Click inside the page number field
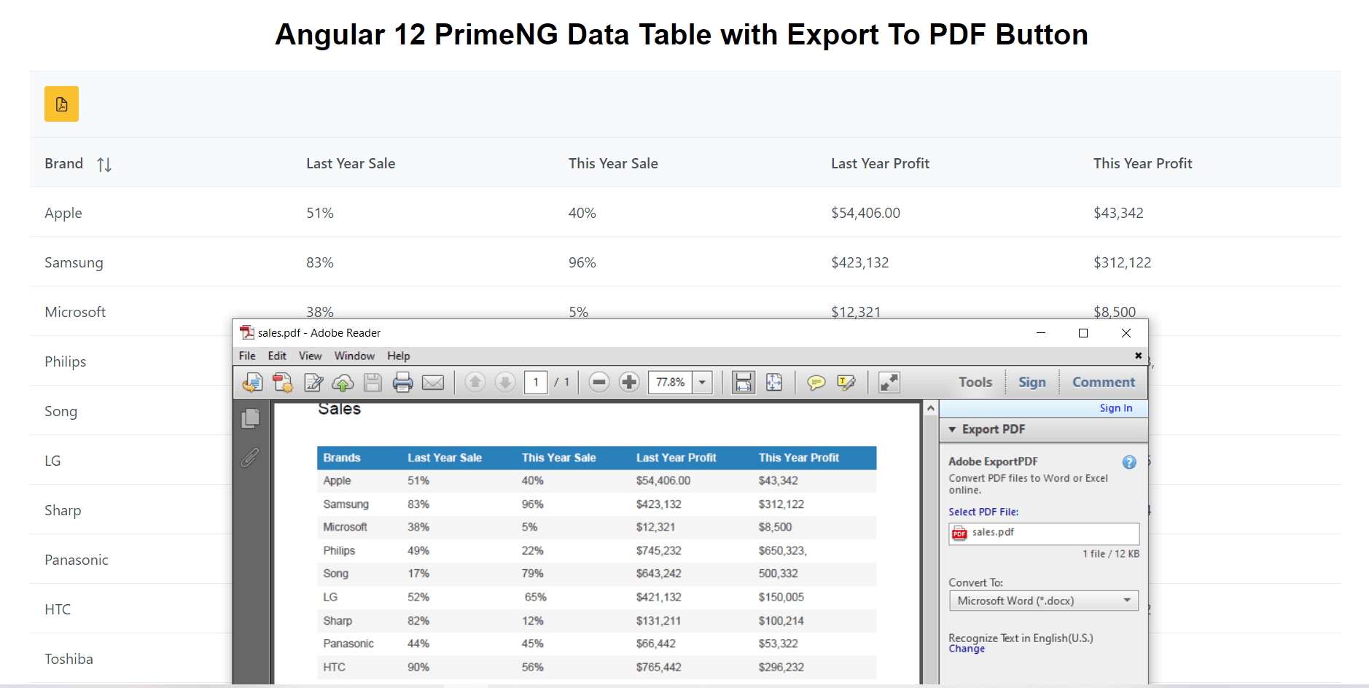Viewport: 1369px width, 688px height. 536,382
